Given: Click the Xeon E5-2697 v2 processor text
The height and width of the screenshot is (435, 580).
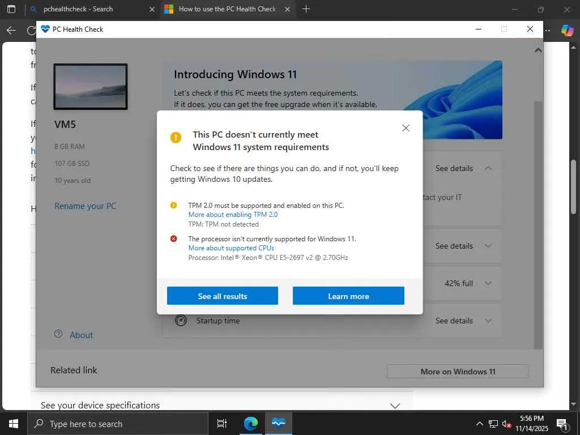Looking at the screenshot, I should pyautogui.click(x=268, y=258).
